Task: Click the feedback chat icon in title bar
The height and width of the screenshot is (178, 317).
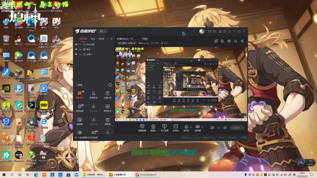Action: point(214,32)
